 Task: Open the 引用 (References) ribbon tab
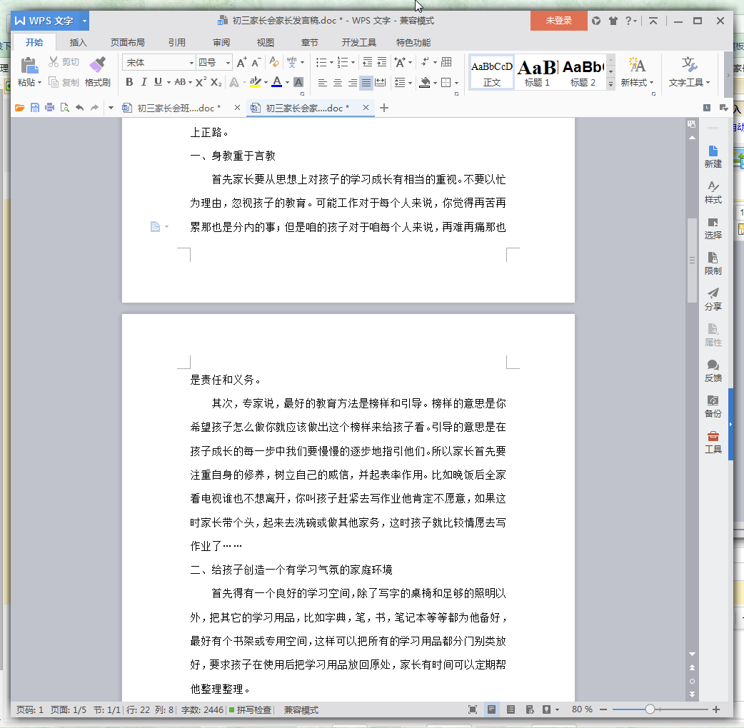176,43
